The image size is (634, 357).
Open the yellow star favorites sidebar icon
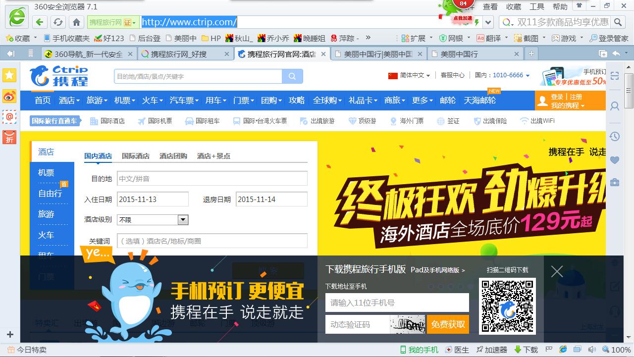tap(9, 75)
